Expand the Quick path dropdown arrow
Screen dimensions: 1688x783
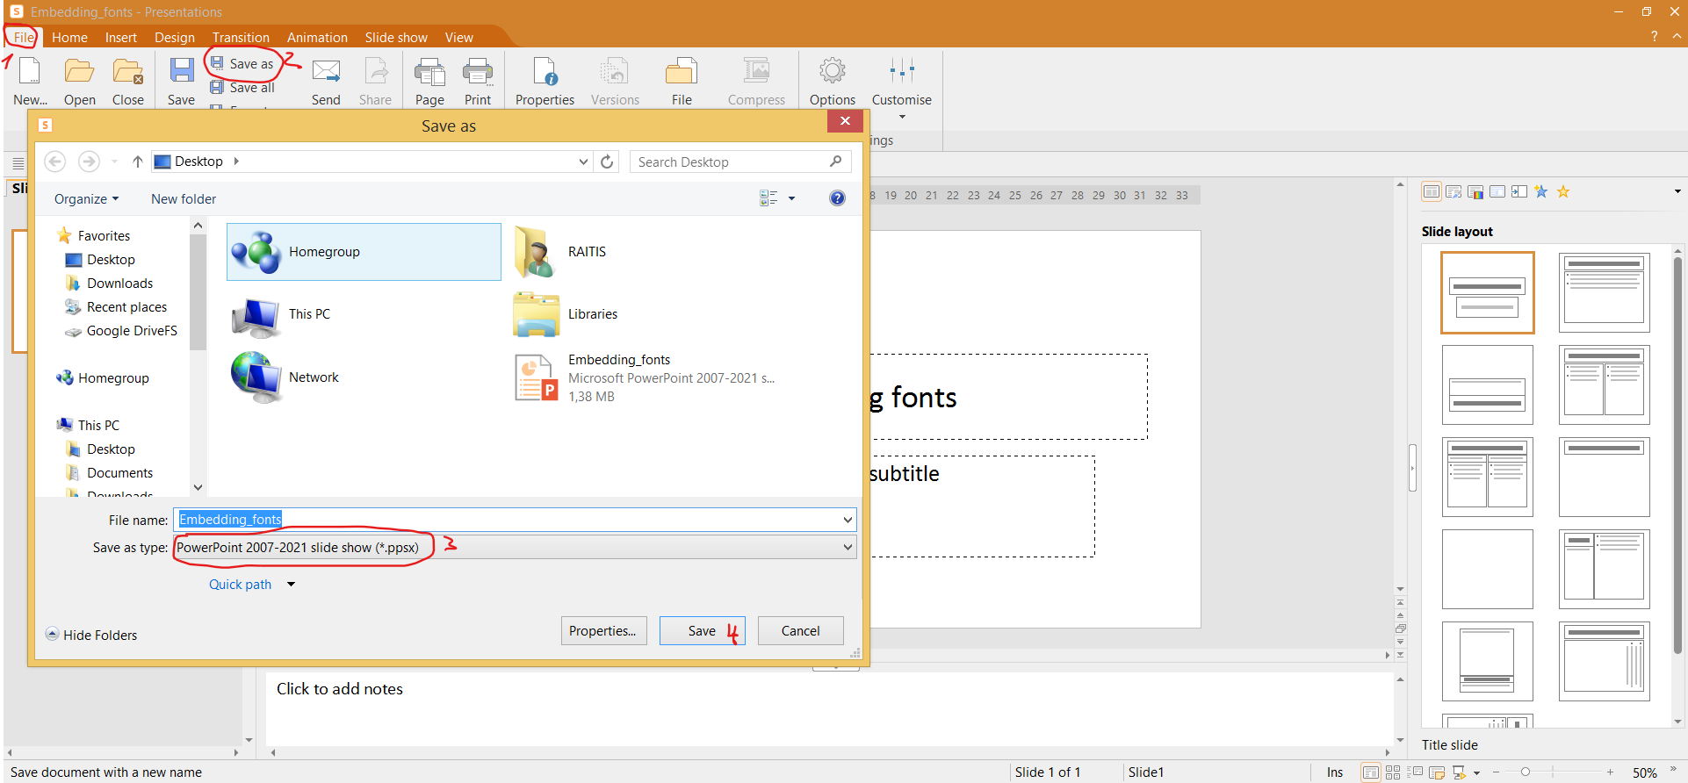pyautogui.click(x=291, y=585)
